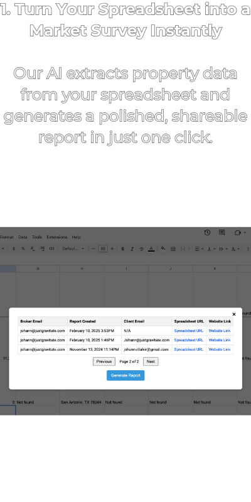Open the borders tool
The width and height of the screenshot is (251, 502).
tap(173, 248)
